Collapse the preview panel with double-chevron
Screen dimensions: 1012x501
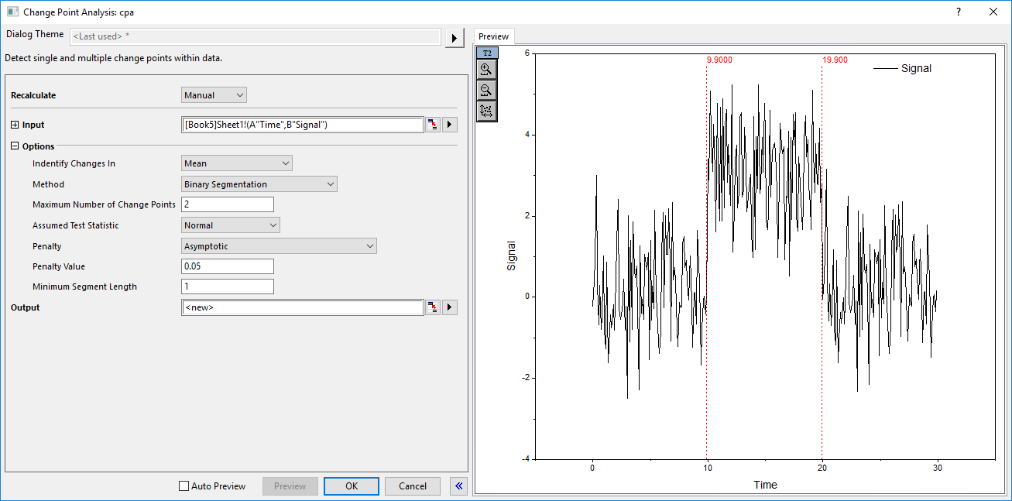coord(458,486)
